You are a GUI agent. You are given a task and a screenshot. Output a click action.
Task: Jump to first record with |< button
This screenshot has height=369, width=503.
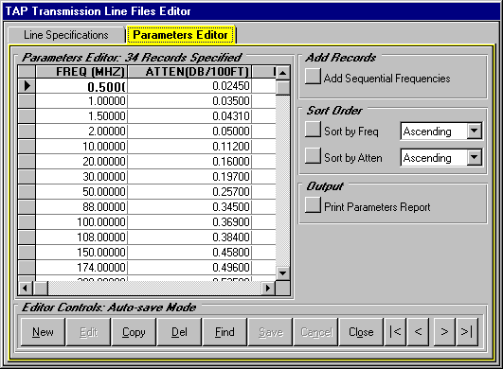(x=395, y=331)
